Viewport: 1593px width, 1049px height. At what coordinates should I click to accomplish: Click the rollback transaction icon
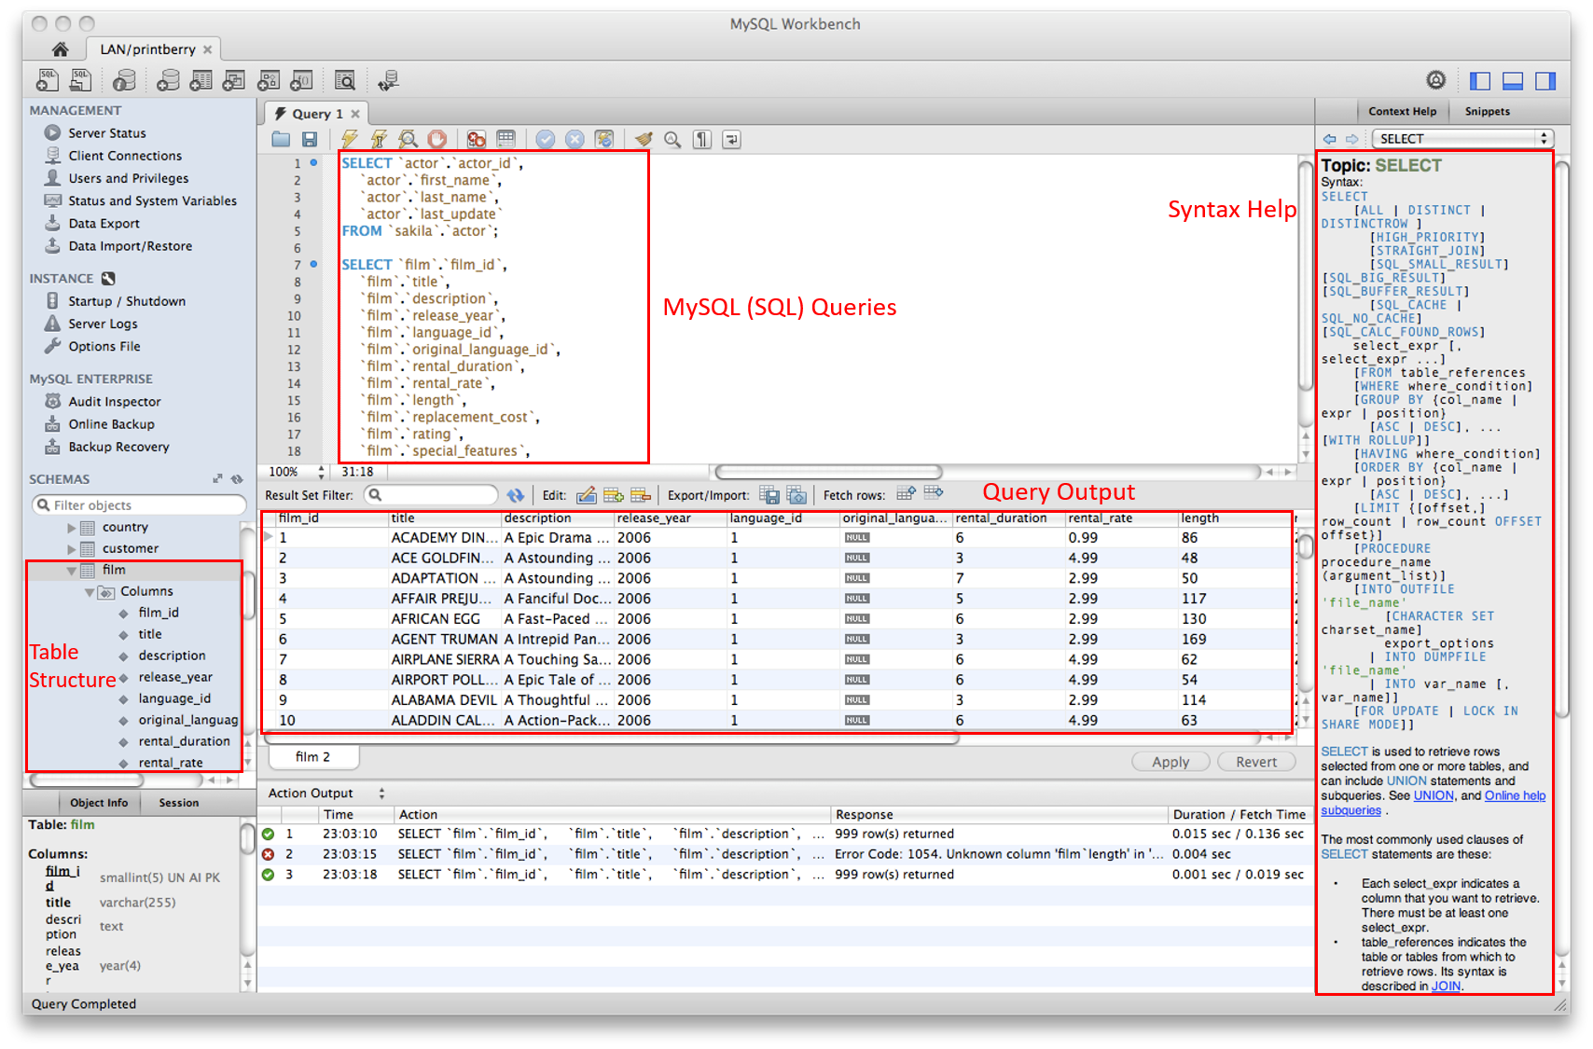point(575,139)
